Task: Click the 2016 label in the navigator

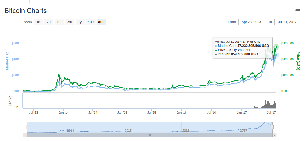Action: [x=186, y=131]
